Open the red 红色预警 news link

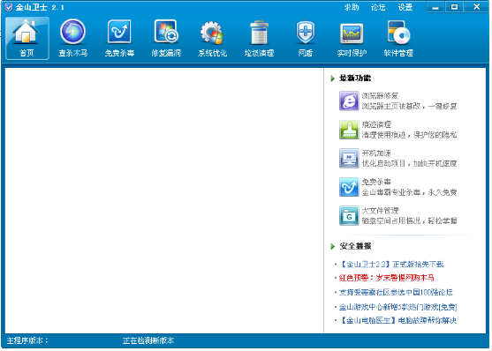(387, 278)
